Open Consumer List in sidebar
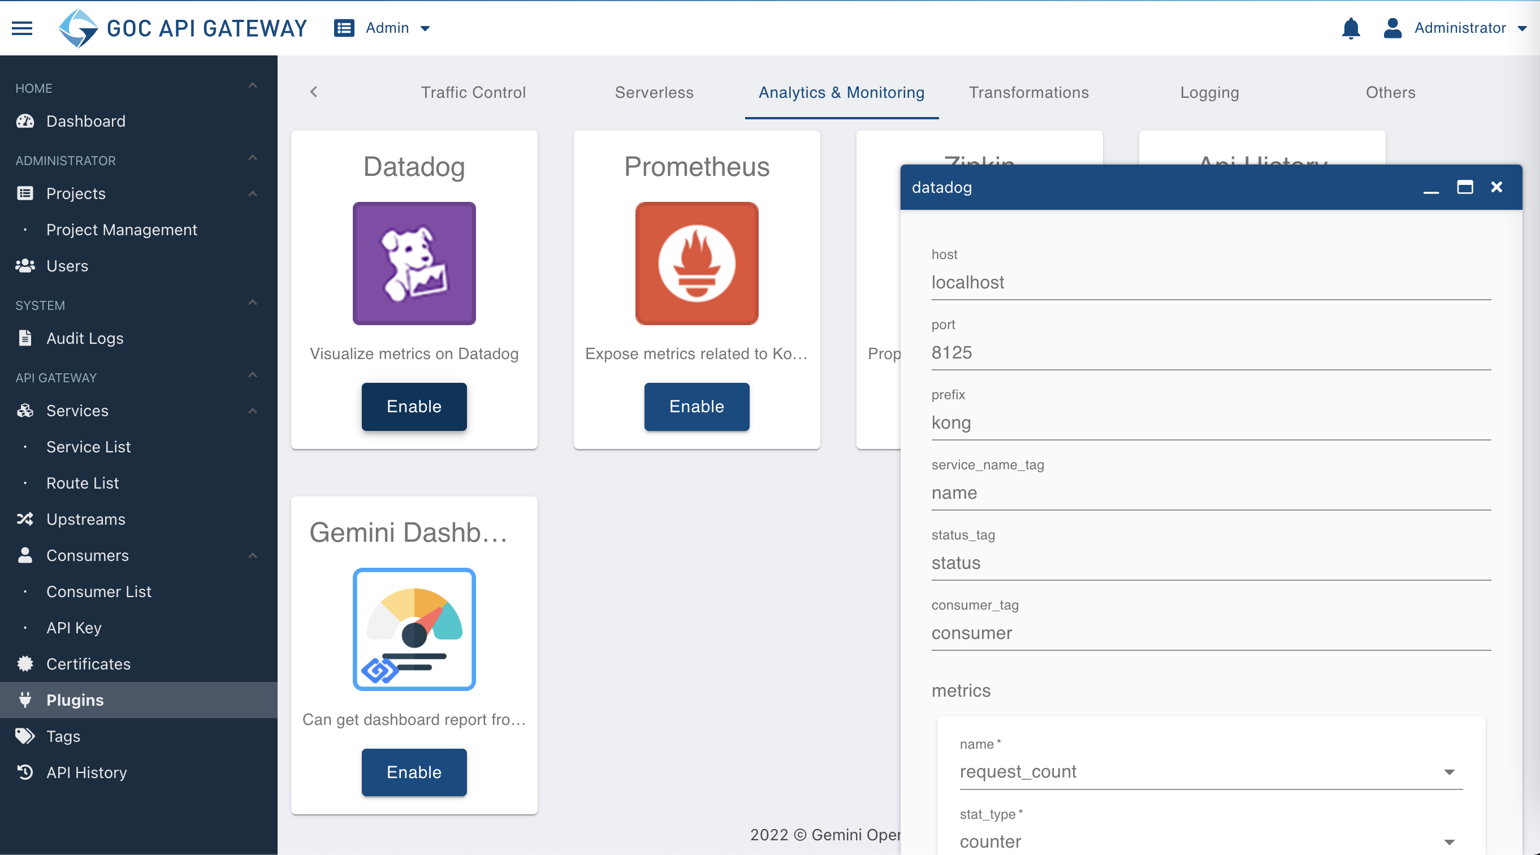This screenshot has height=855, width=1540. (x=98, y=591)
